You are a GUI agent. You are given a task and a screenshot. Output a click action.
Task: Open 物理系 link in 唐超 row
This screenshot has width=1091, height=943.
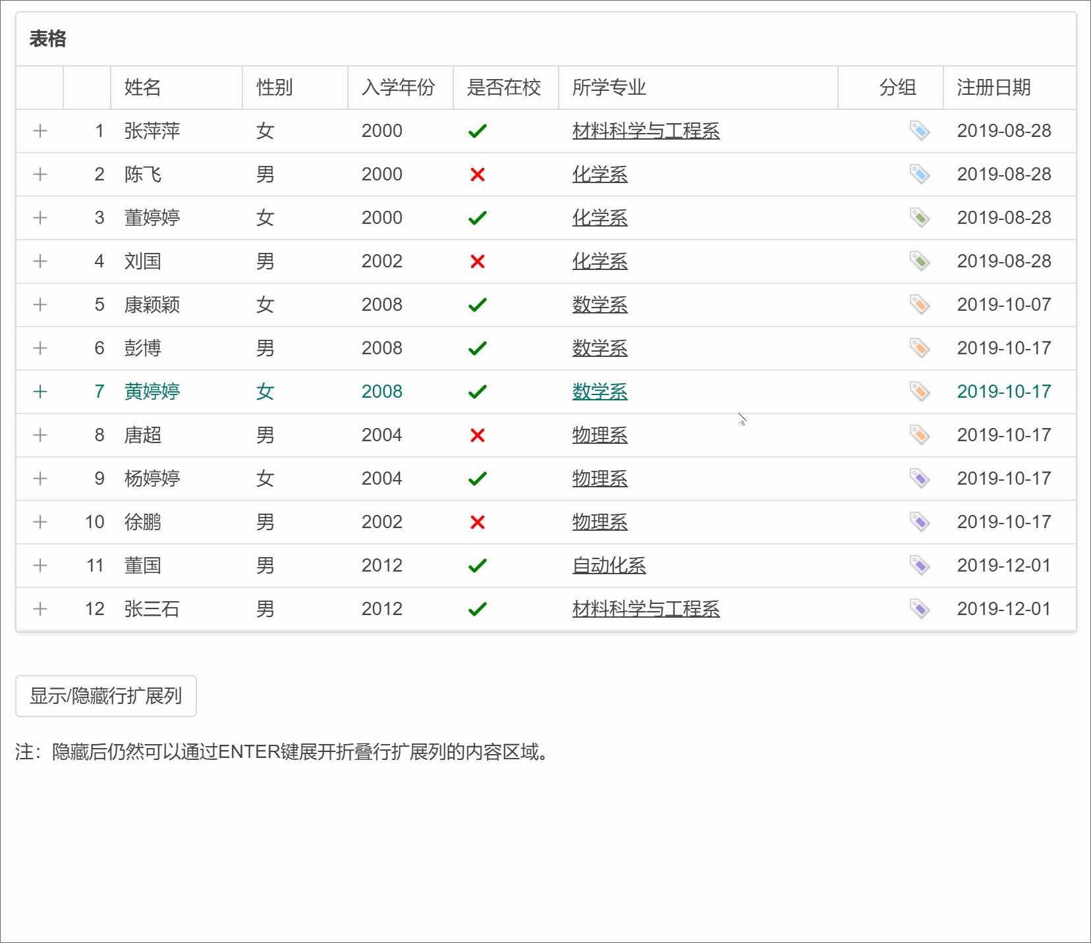[600, 435]
